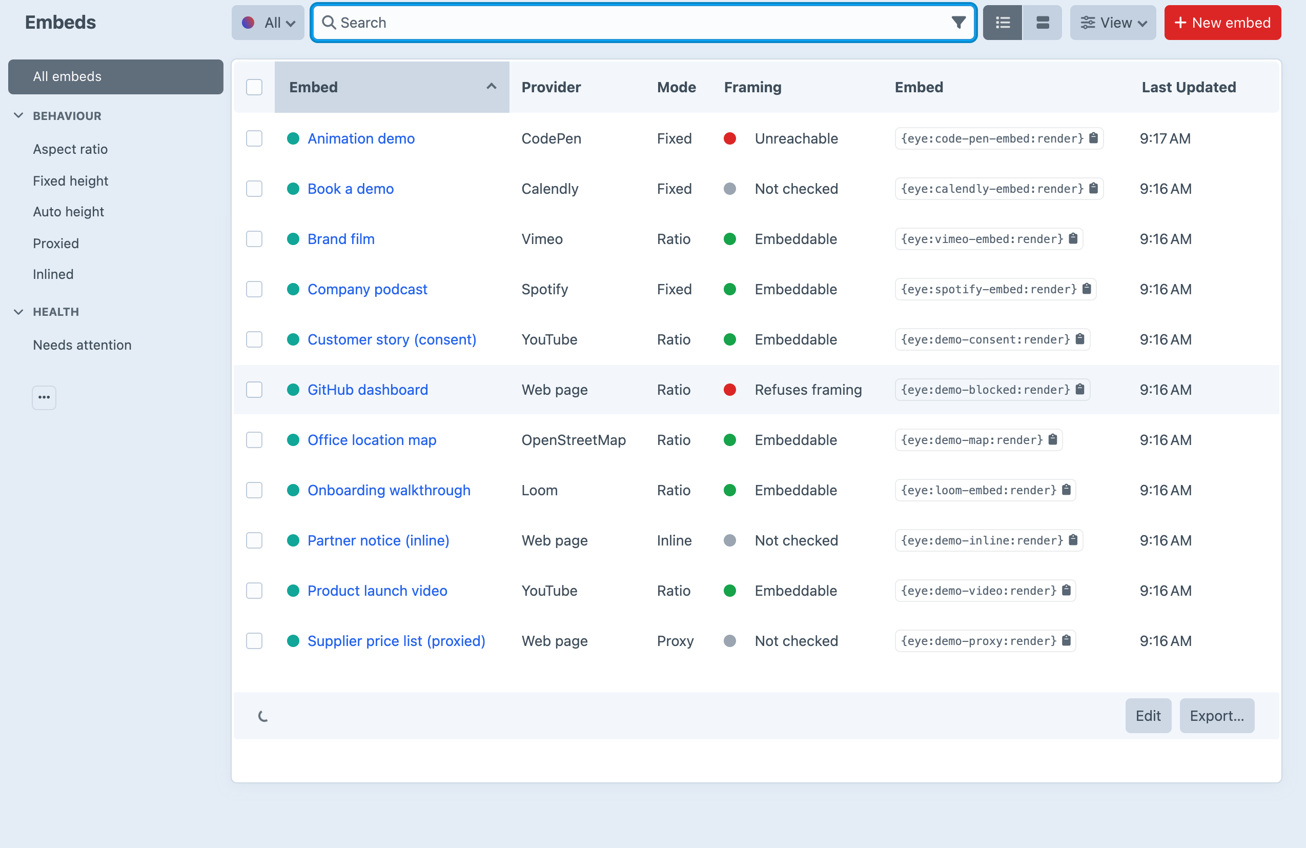Switch to compact list view

[1002, 23]
